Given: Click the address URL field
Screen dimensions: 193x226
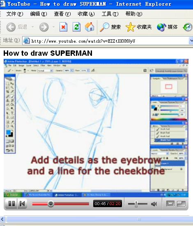Looking at the screenshot, I should click(108, 41).
